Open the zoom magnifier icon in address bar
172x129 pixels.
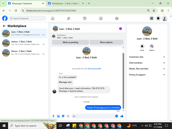(148, 11)
